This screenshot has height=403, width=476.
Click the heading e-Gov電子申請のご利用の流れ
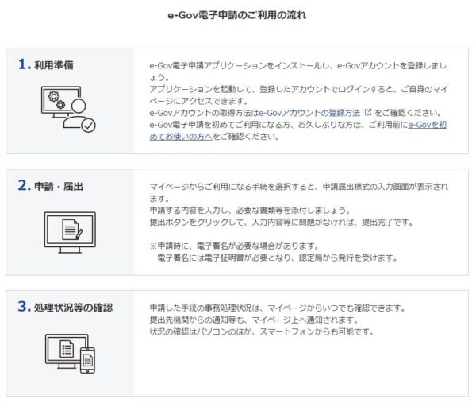[x=237, y=15]
